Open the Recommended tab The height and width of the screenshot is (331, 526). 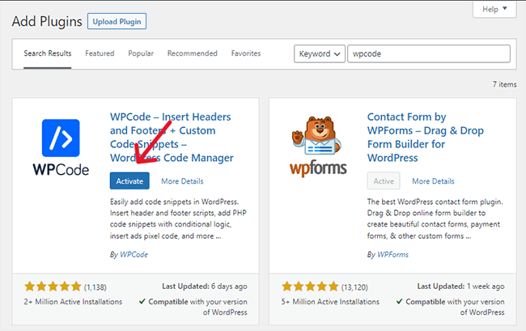click(x=193, y=53)
